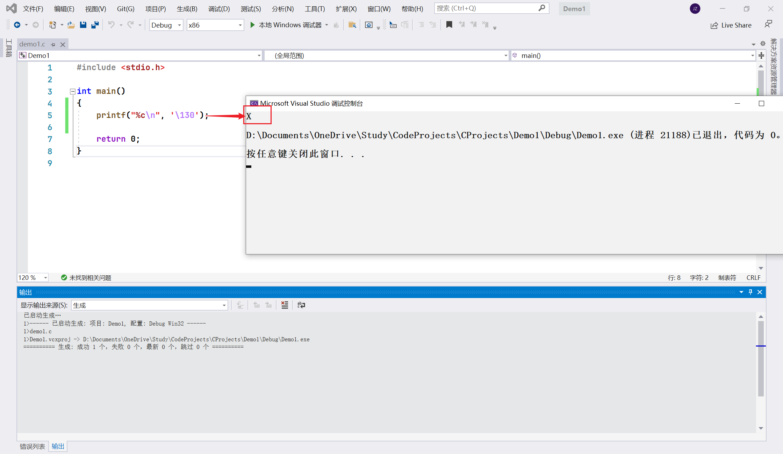Click the Live Share button

click(731, 25)
